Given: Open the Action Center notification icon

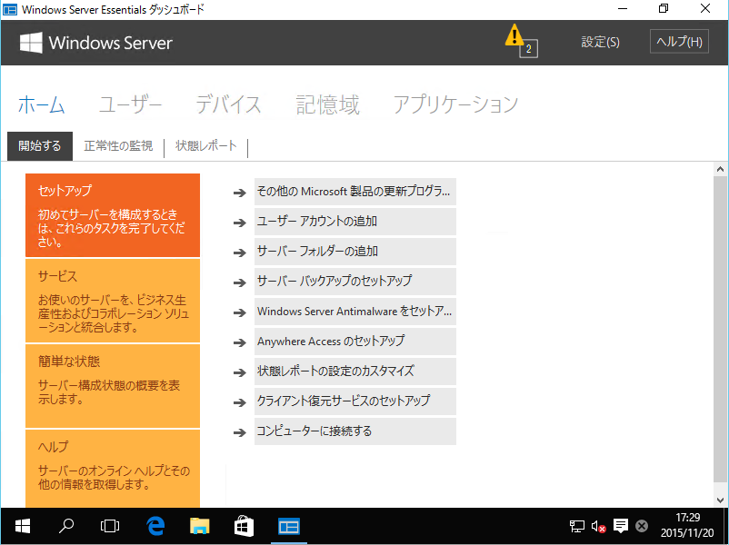Looking at the screenshot, I should pos(620,526).
